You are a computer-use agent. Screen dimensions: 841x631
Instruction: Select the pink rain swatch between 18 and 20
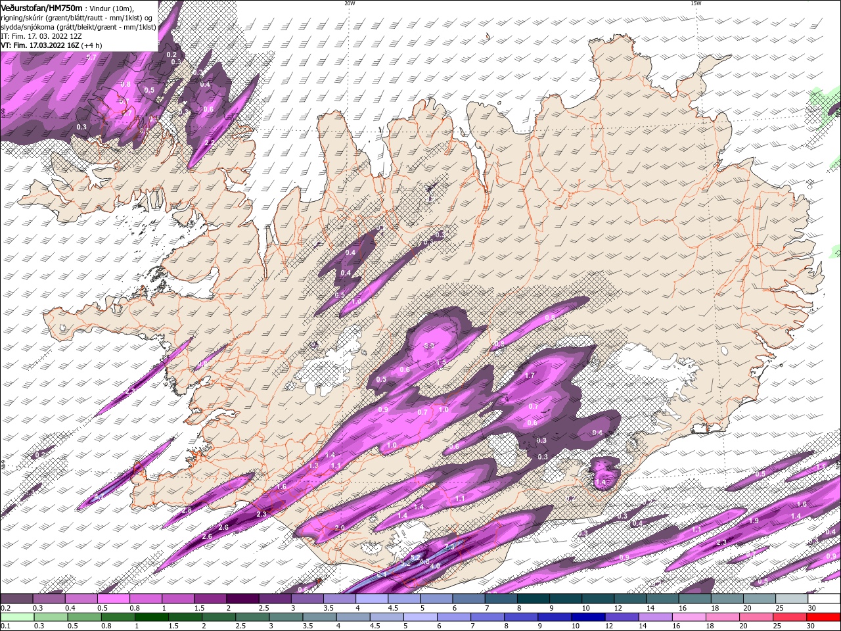tap(722, 617)
